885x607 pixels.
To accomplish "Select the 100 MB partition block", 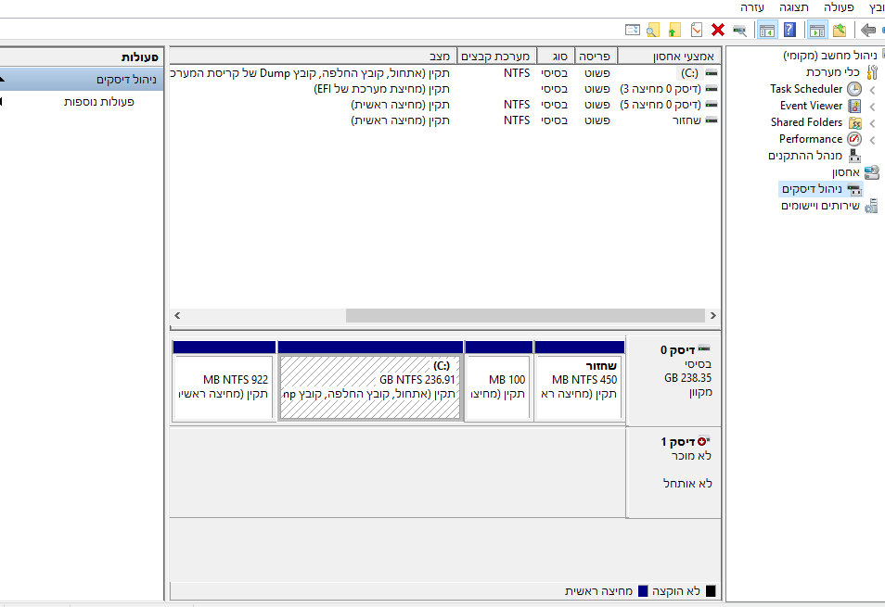I will [x=498, y=381].
